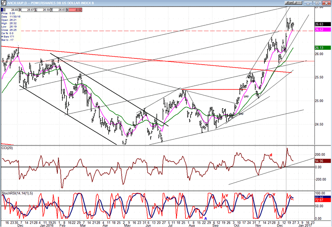Click the blue arrow marker in StochRSI panel
The height and width of the screenshot is (227, 332).
click(x=205, y=218)
